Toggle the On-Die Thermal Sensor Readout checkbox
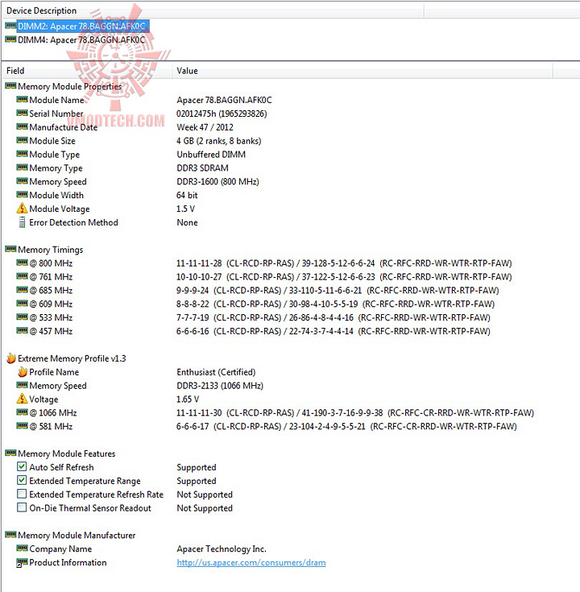Image resolution: width=580 pixels, height=592 pixels. 22,507
